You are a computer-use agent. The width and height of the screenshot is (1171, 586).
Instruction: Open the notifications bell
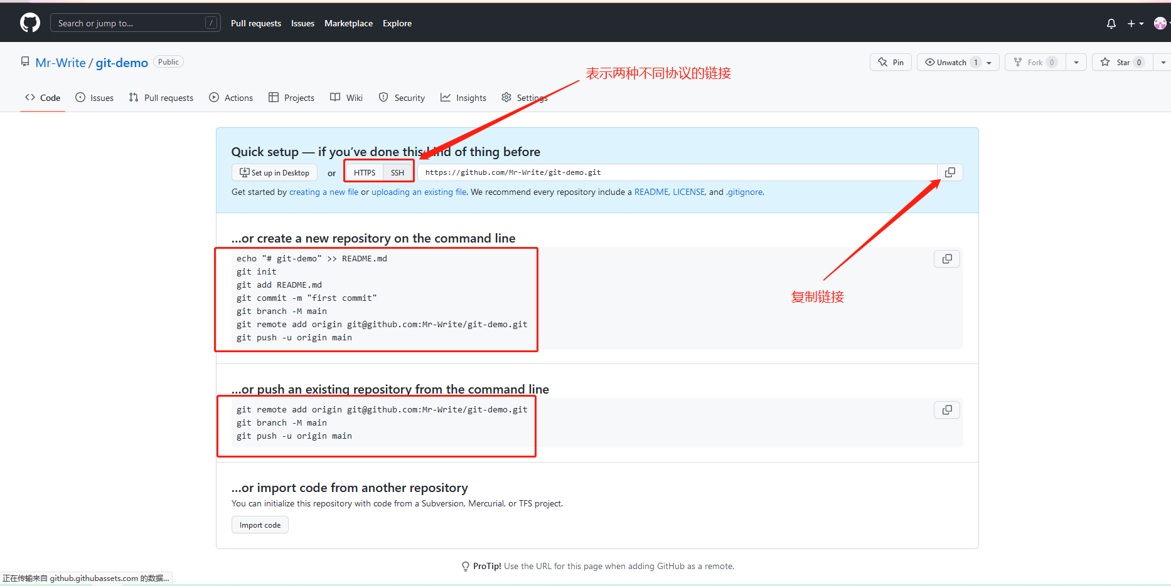[1111, 23]
